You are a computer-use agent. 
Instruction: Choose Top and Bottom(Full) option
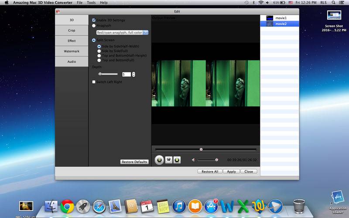(x=99, y=60)
